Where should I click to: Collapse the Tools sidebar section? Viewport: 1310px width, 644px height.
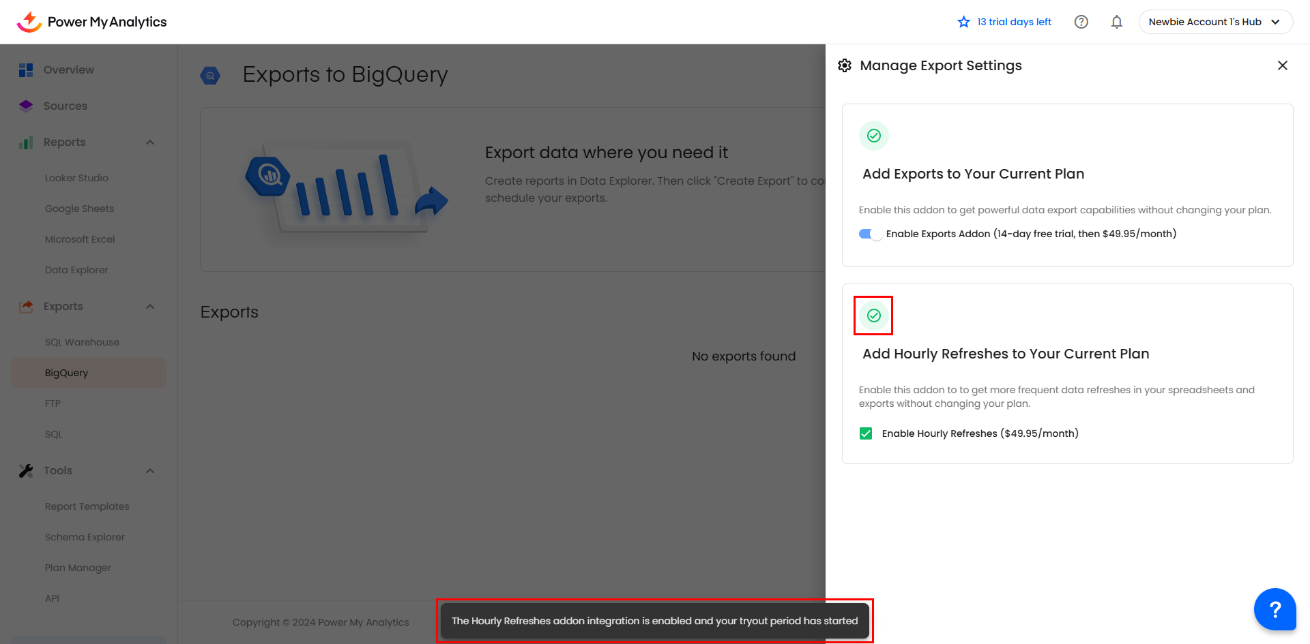pos(150,471)
